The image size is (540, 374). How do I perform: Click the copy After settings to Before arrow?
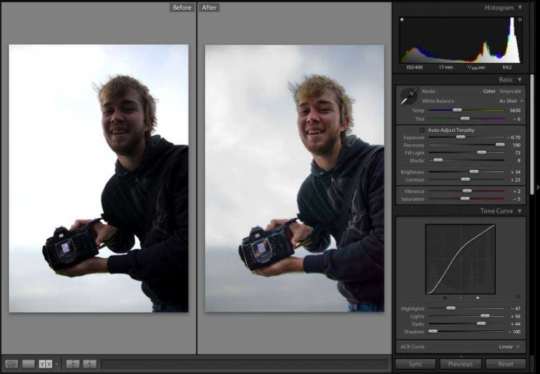[x=90, y=364]
